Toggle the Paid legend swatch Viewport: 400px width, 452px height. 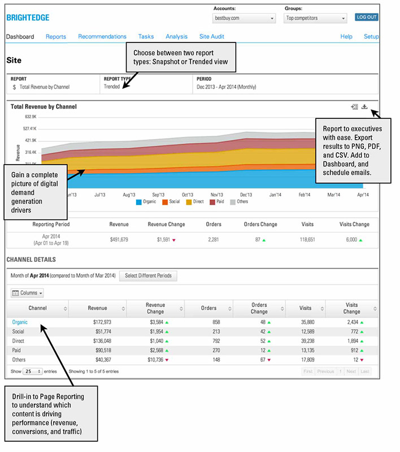click(x=212, y=202)
